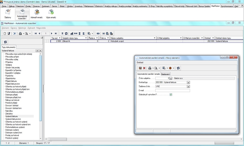Open the E-Mail subjektu column filter
The image size is (244, 146).
[x=181, y=38]
